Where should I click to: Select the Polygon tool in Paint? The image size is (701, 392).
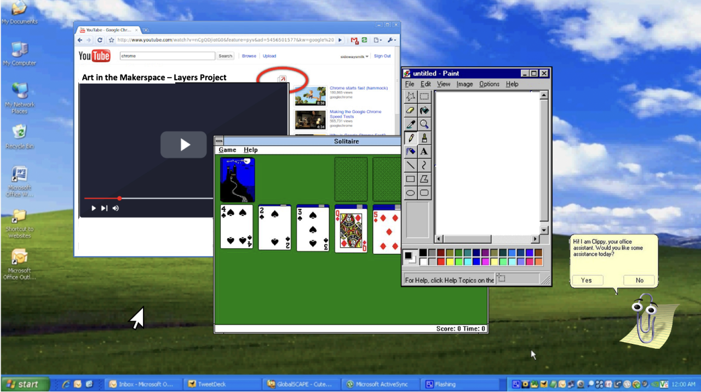(424, 179)
